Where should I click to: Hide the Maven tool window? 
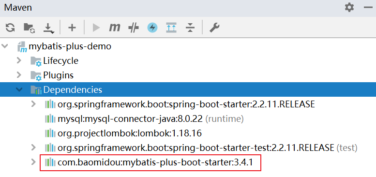tap(368, 7)
